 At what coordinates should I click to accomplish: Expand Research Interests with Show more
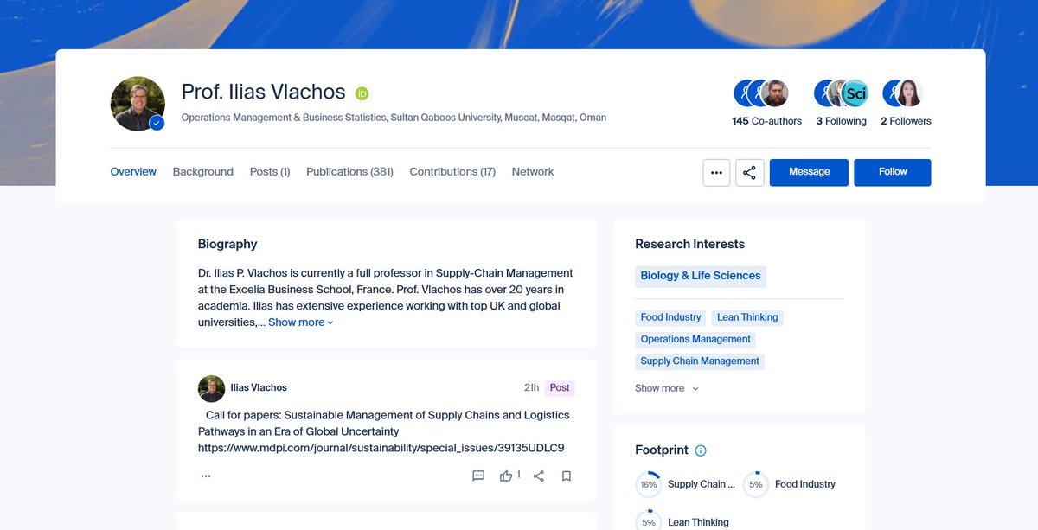pyautogui.click(x=667, y=388)
